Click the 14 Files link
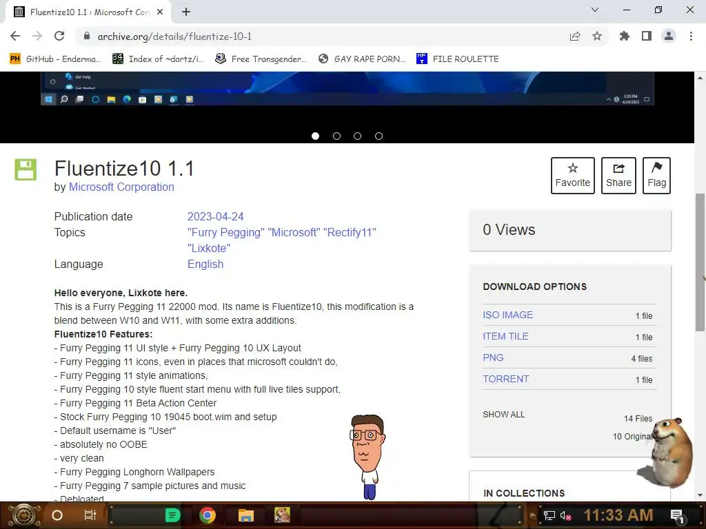This screenshot has width=706, height=529. 638,418
